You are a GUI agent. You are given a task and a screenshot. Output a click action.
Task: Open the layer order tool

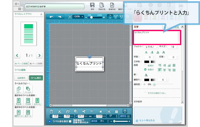pos(100,111)
